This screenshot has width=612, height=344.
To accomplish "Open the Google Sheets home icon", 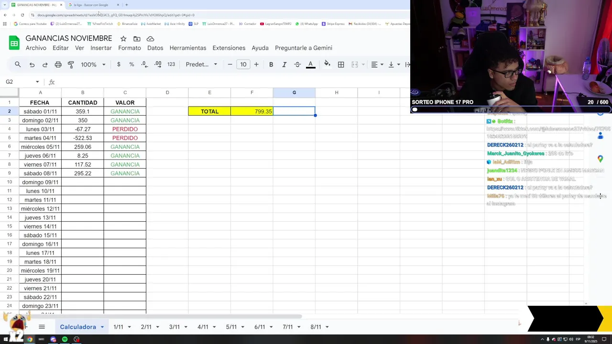I will point(14,43).
